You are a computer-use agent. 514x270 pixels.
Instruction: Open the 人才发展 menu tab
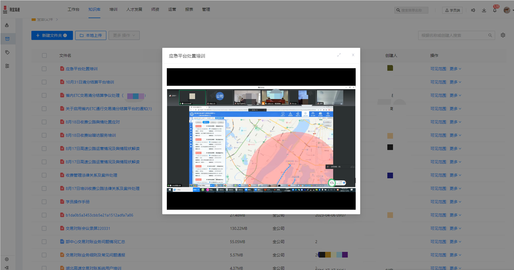click(x=134, y=9)
